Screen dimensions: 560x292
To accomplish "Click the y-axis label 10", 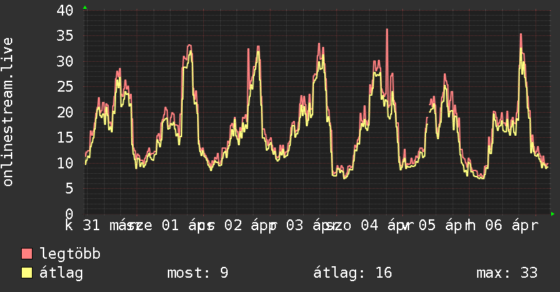I will point(65,163).
